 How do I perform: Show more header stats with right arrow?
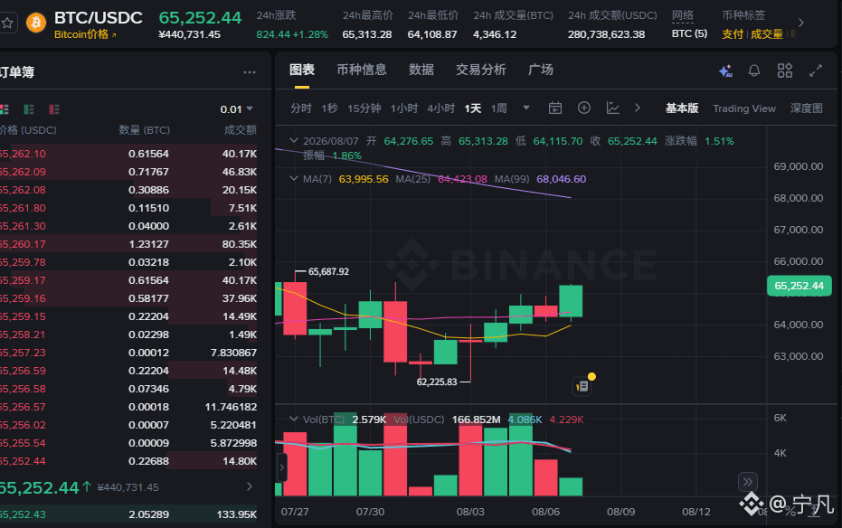(x=800, y=24)
